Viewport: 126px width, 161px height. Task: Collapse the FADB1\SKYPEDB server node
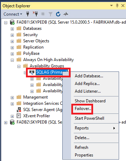[6, 23]
